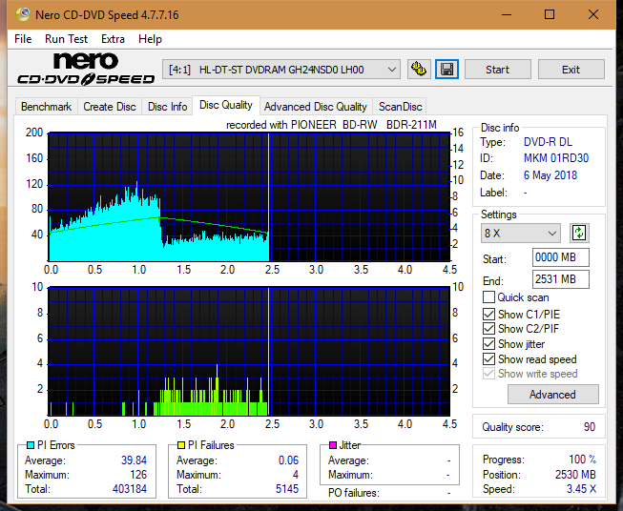Image resolution: width=623 pixels, height=511 pixels.
Task: Click the disabled Show write speed checkbox
Action: point(488,374)
